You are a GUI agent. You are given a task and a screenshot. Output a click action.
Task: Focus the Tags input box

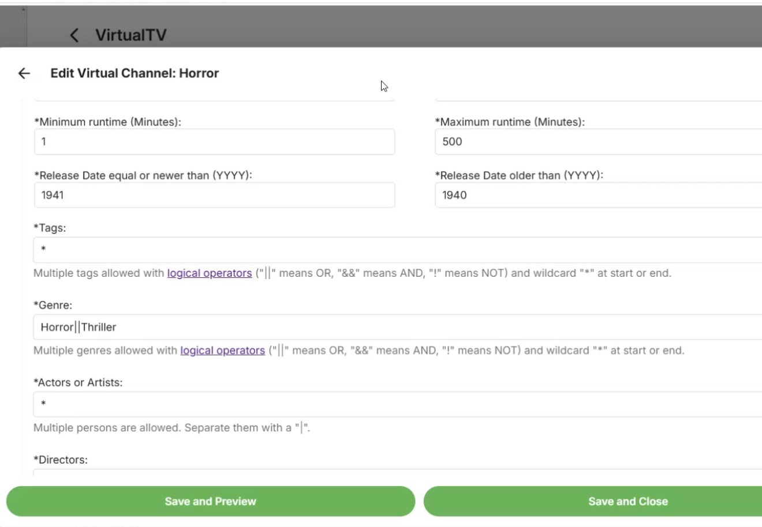(x=397, y=250)
